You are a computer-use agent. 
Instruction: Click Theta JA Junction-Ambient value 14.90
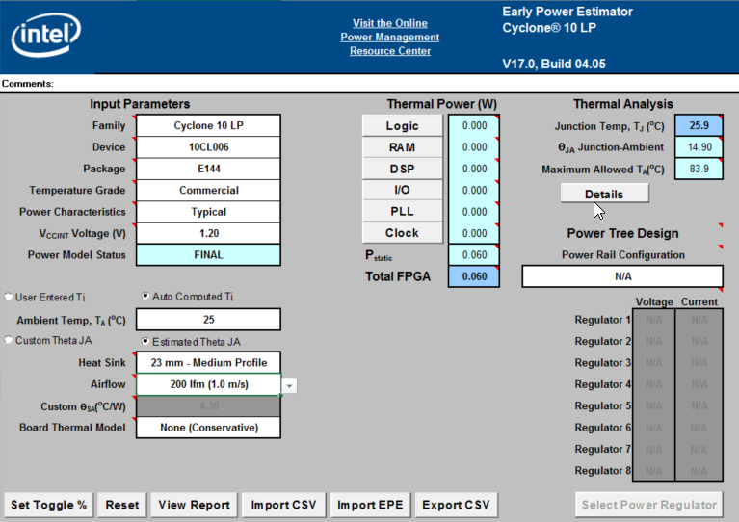(x=699, y=147)
